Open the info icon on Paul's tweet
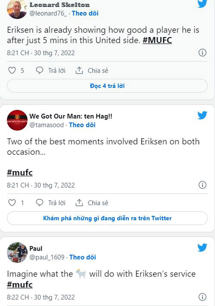 pyautogui.click(x=202, y=297)
